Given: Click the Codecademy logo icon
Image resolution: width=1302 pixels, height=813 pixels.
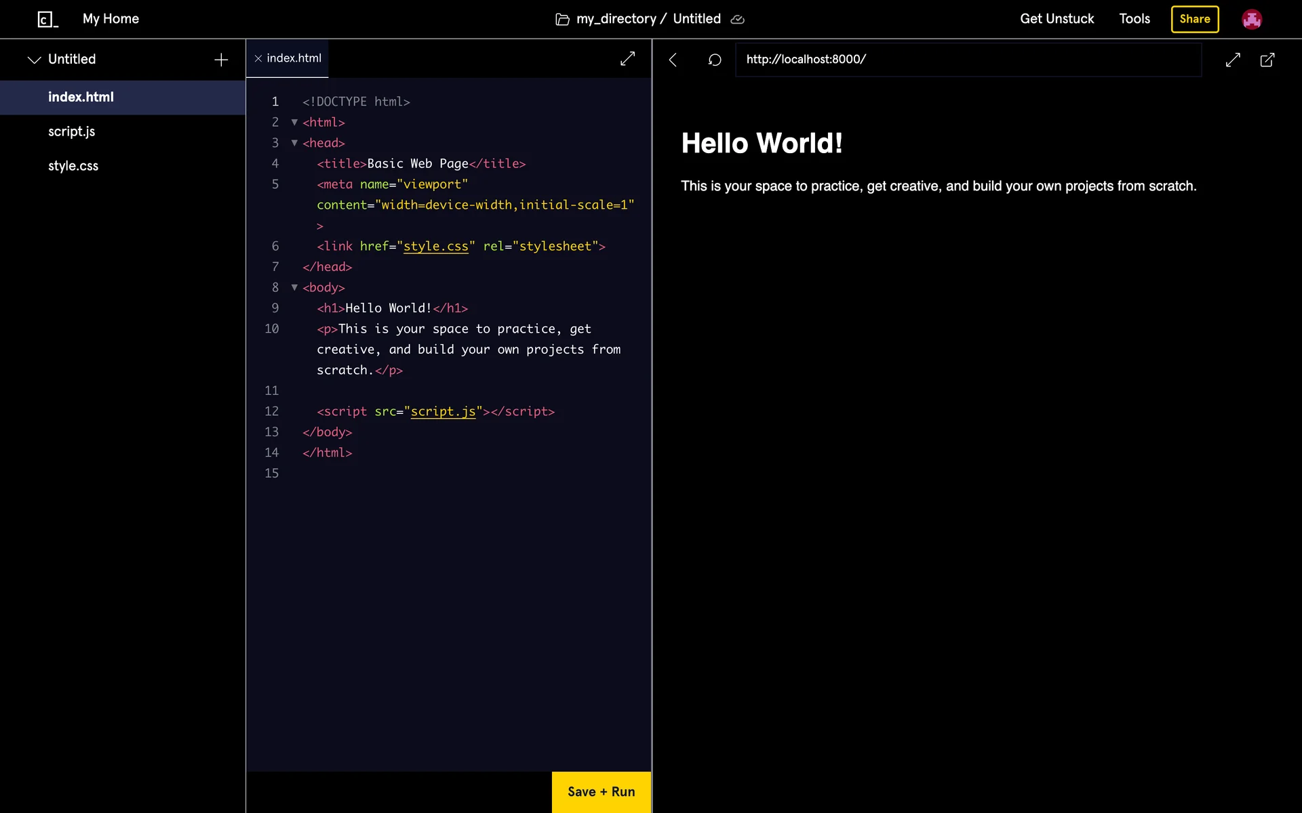Looking at the screenshot, I should (x=47, y=19).
